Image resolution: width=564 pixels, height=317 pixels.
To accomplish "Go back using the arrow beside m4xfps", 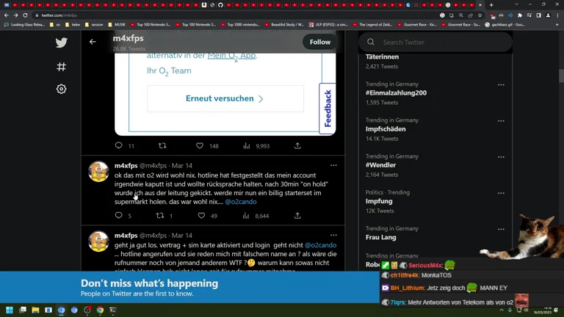I will coord(93,42).
